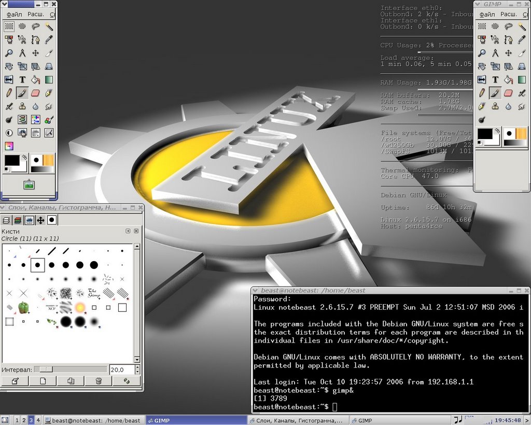This screenshot has height=425, width=531.
Task: Select Dodge/Burn tool in right GIMP toolbox
Action: [x=482, y=119]
